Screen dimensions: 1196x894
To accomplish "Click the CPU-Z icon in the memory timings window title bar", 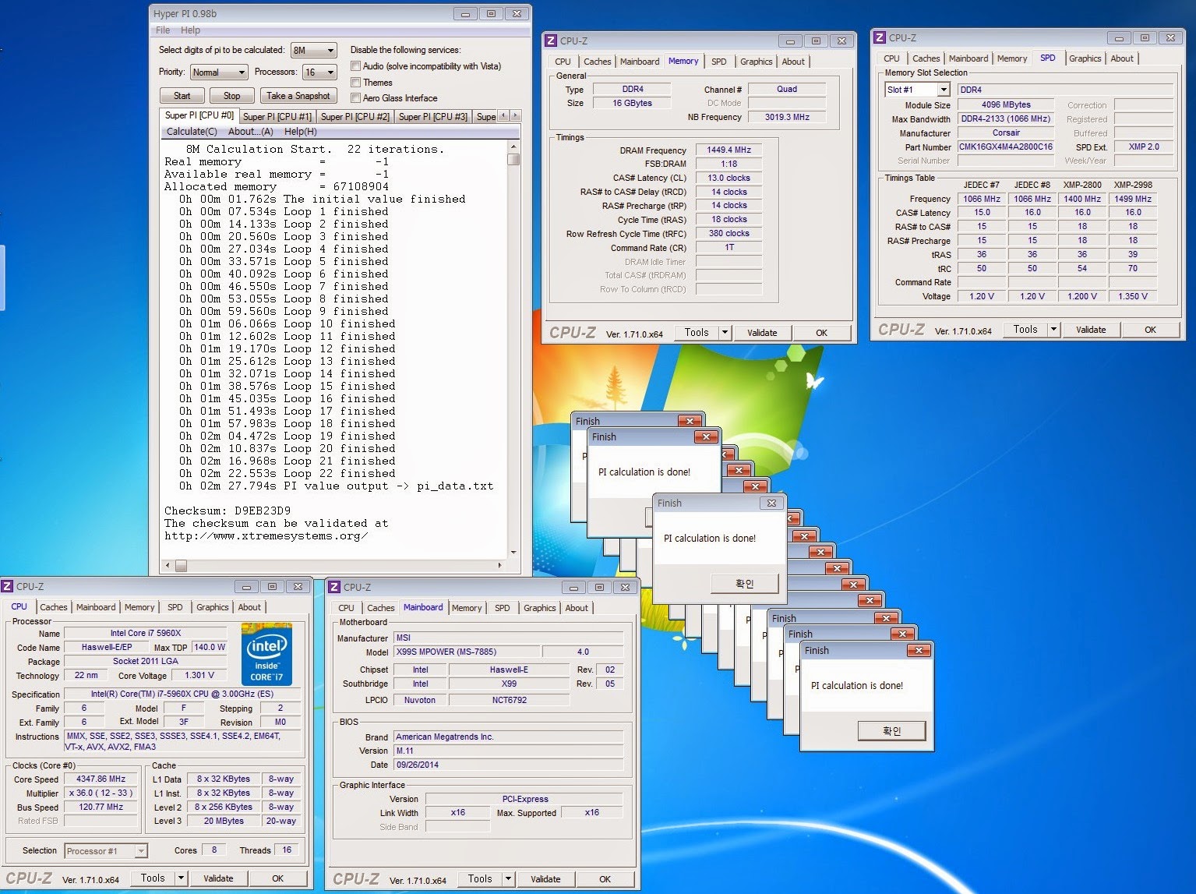I will pos(551,41).
